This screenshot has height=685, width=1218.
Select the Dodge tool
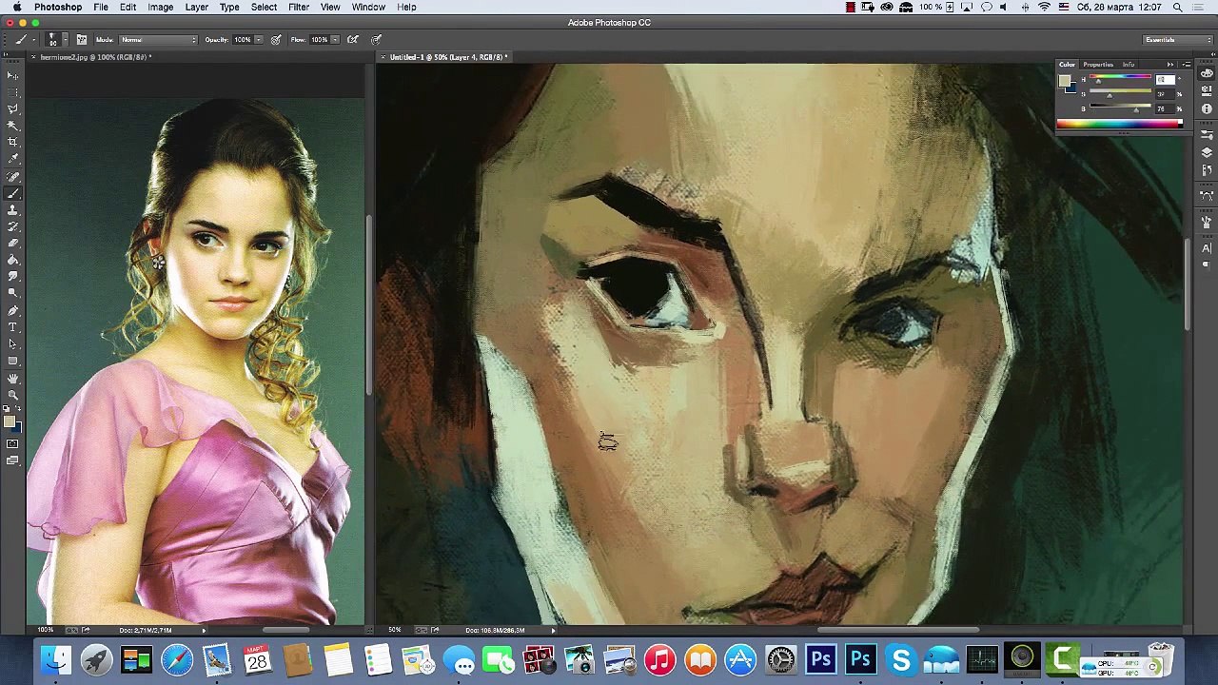point(12,293)
